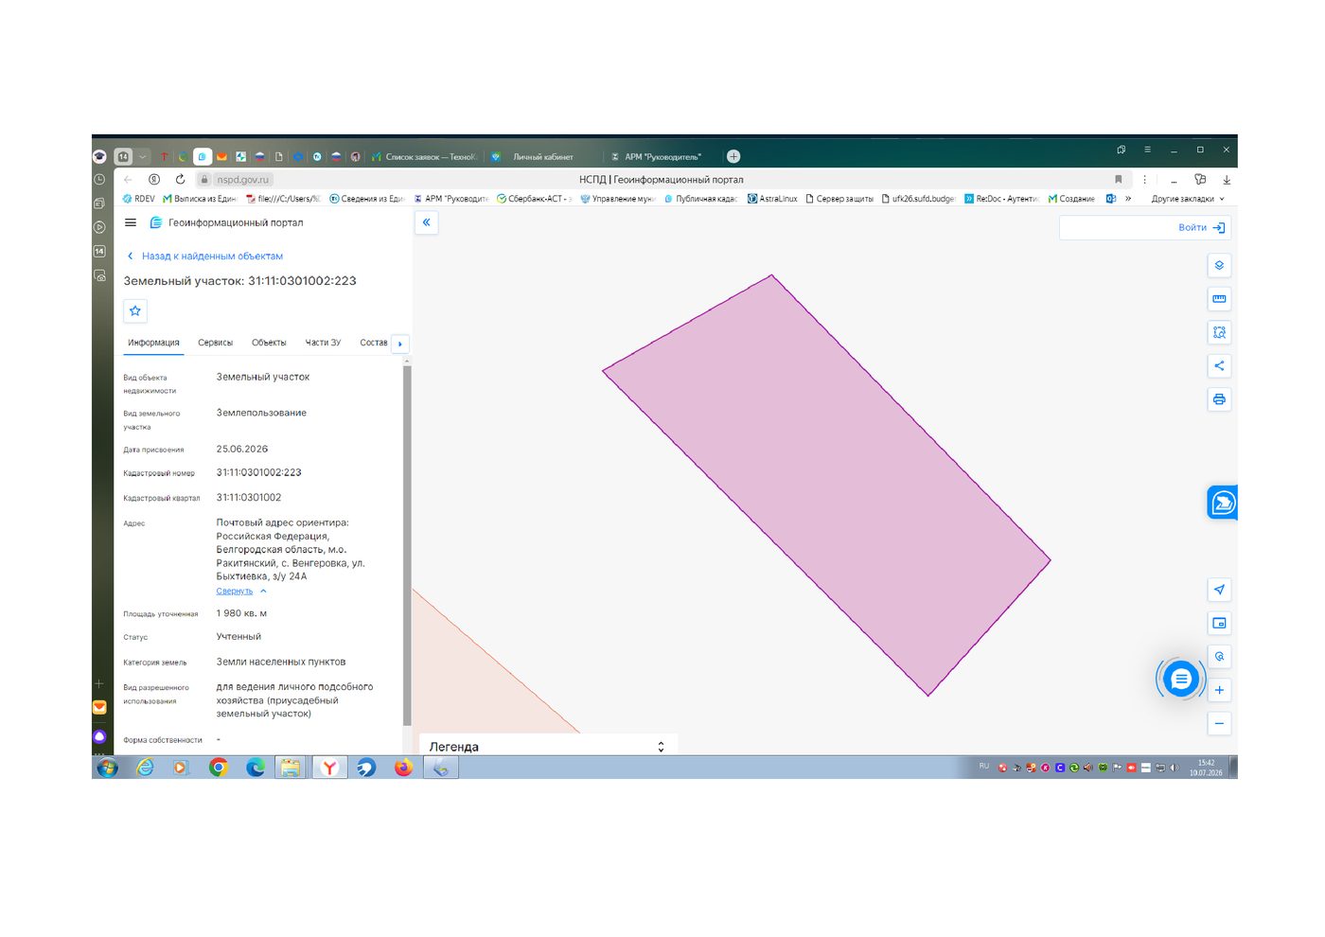This screenshot has height=937, width=1325.
Task: Locate my position with arrow icon
Action: click(x=1219, y=590)
